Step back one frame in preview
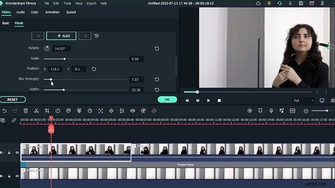The image size is (335, 188). coord(187,100)
